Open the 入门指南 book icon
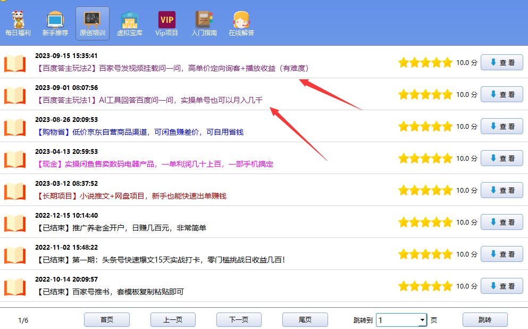 click(204, 20)
